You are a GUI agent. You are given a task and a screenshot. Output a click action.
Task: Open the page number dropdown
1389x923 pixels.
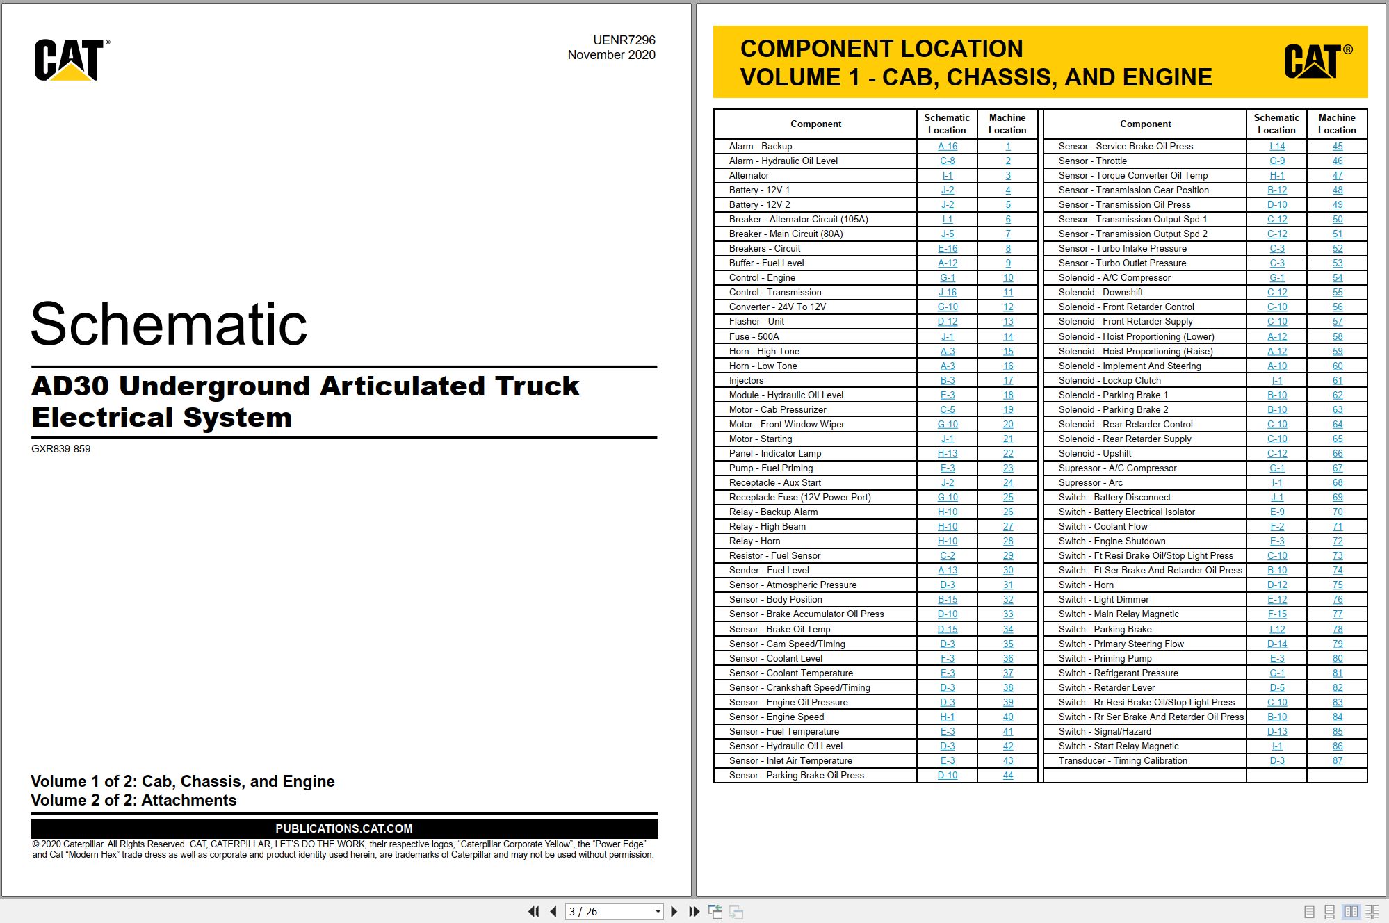(658, 911)
